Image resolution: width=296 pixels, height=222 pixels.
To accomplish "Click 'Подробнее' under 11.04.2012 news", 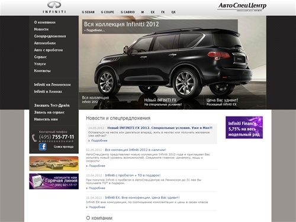I will [x=97, y=207].
